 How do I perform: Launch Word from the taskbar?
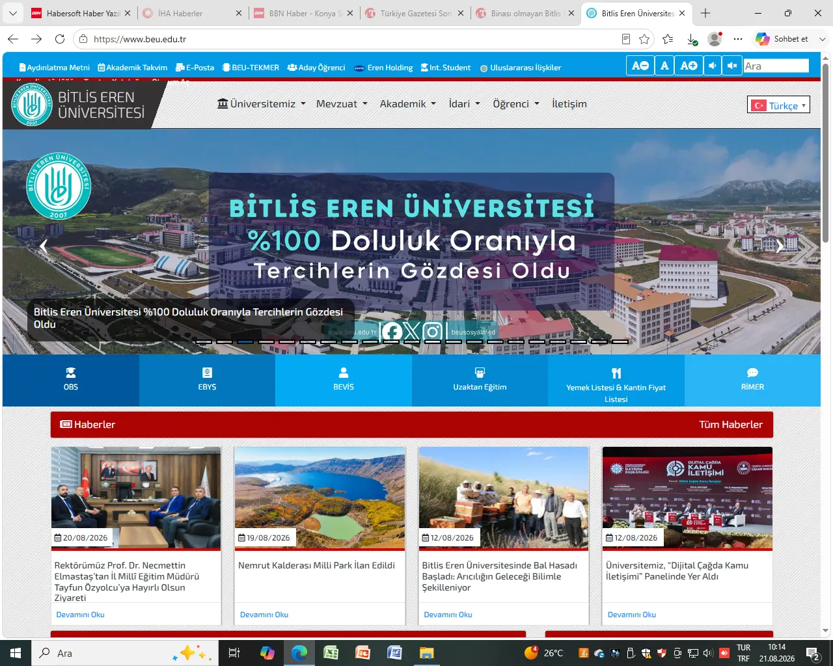coord(394,653)
